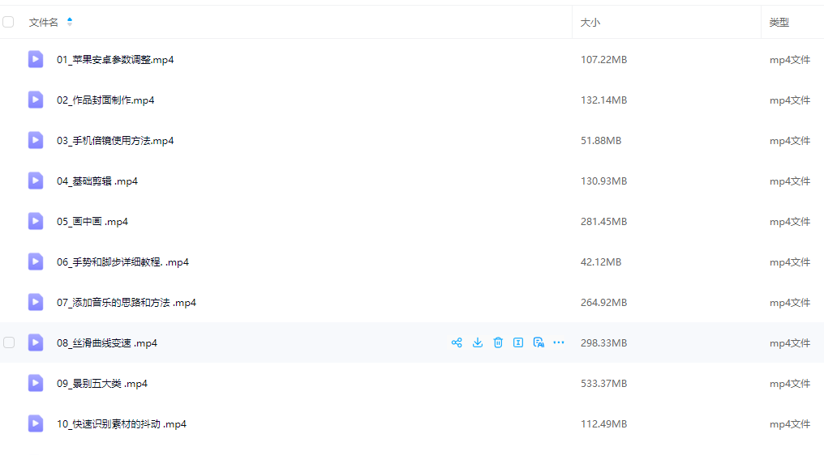824x455 pixels.
Task: Open the file 03_手机倍镜使用方法.mp4
Action: 115,141
